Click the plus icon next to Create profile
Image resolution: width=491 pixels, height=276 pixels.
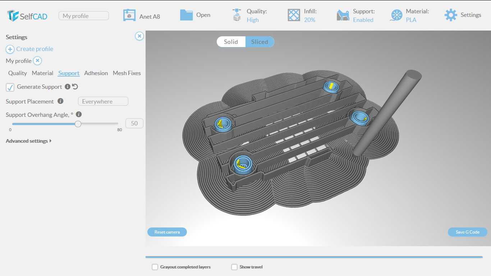pos(10,49)
